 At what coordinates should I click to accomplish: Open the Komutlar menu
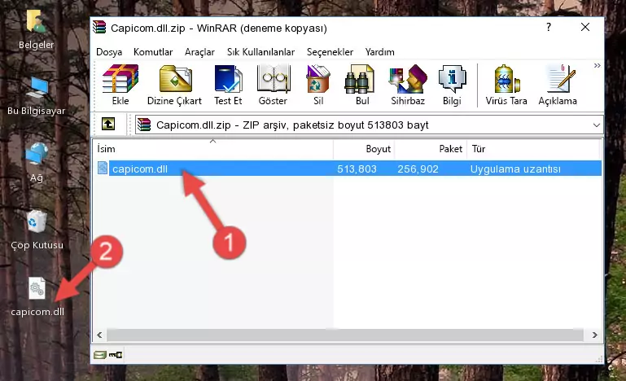coord(153,52)
